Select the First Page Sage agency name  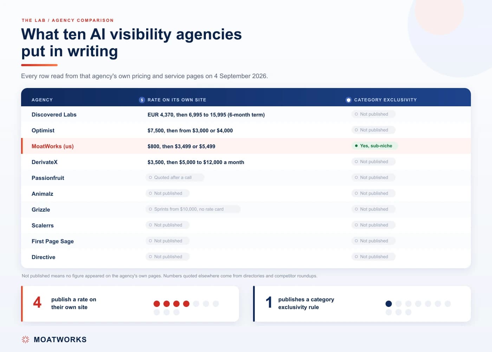[53, 241]
